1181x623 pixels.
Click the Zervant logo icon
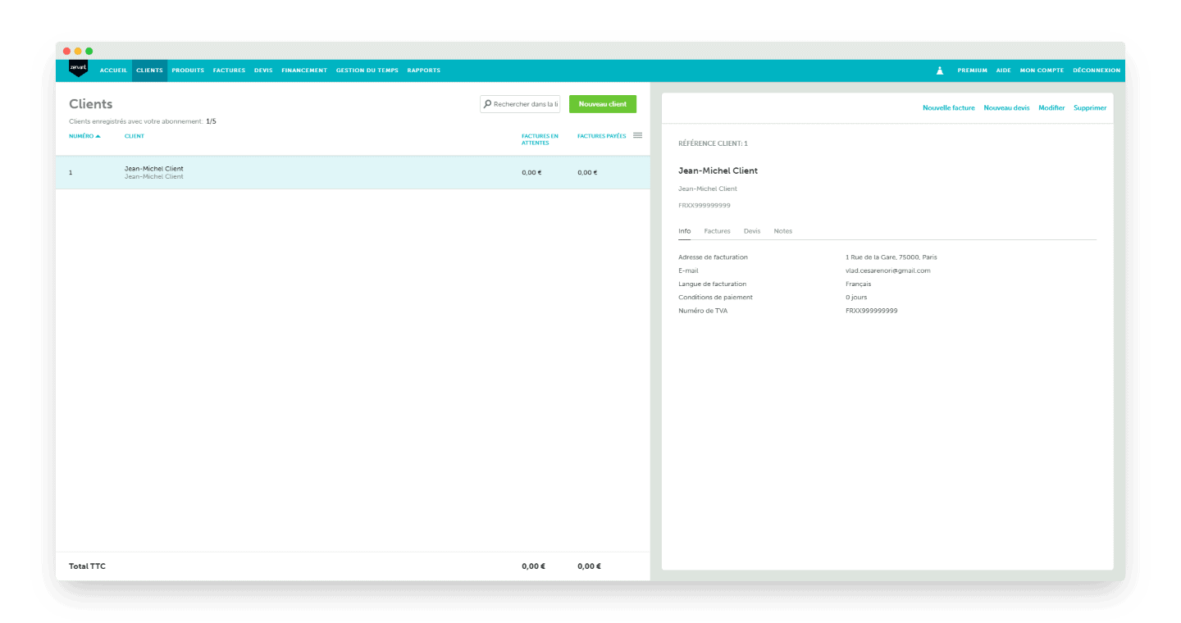tap(78, 69)
